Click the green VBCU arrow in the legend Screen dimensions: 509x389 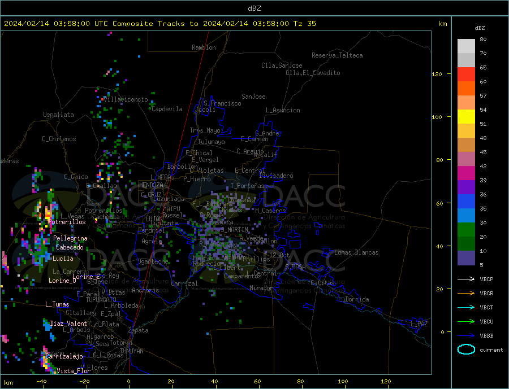(466, 321)
